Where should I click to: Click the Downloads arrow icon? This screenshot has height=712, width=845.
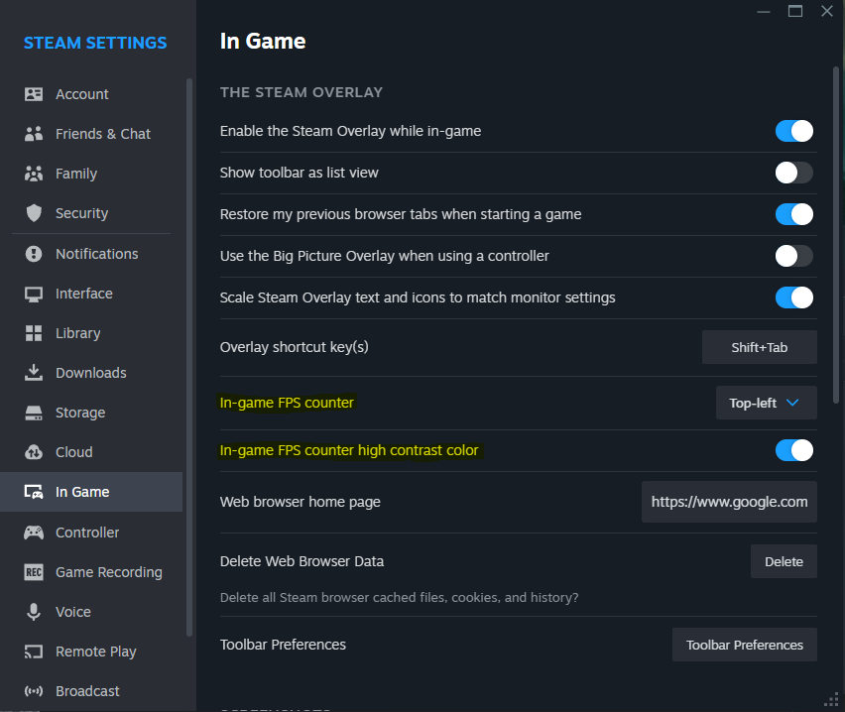tap(34, 373)
